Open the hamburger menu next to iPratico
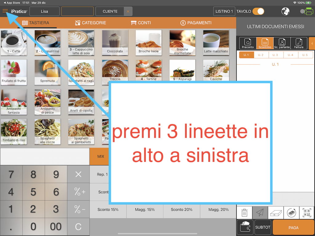 coord(6,11)
